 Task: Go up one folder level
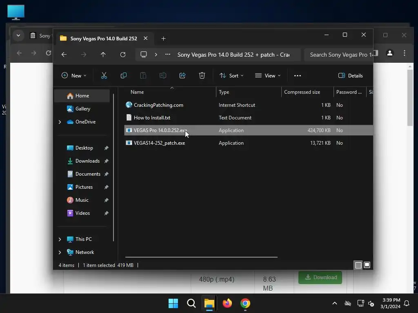point(103,55)
